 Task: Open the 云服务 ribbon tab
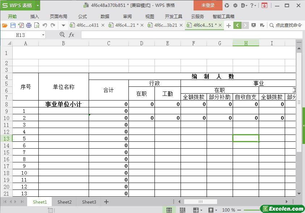click(198, 17)
